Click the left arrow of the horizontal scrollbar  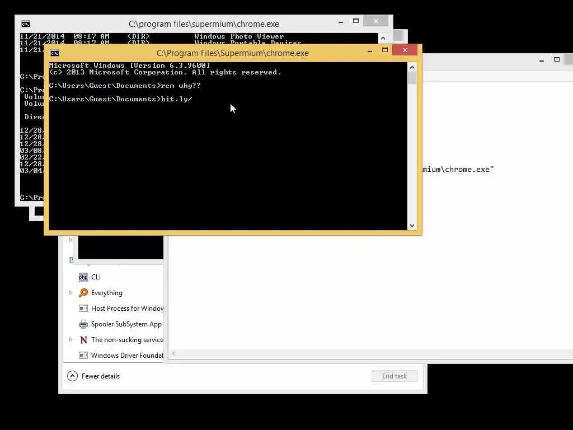coord(173,353)
